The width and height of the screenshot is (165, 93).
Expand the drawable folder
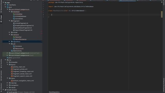tap(7, 62)
